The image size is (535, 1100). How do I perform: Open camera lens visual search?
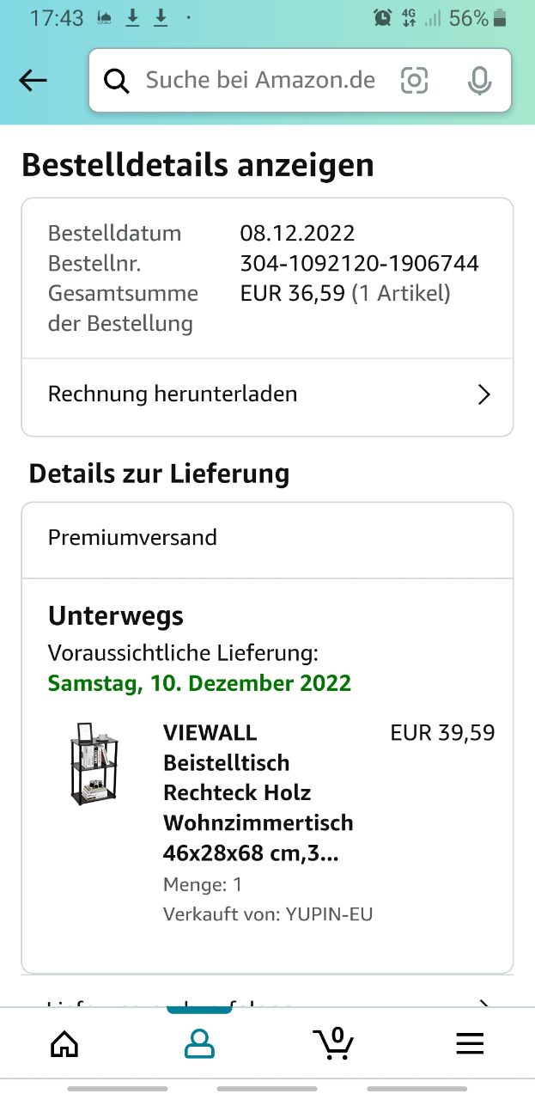tap(414, 81)
